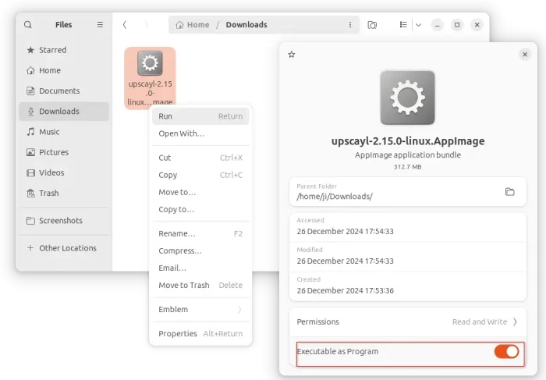This screenshot has width=546, height=380.
Task: Click the Created date value
Action: (x=345, y=291)
